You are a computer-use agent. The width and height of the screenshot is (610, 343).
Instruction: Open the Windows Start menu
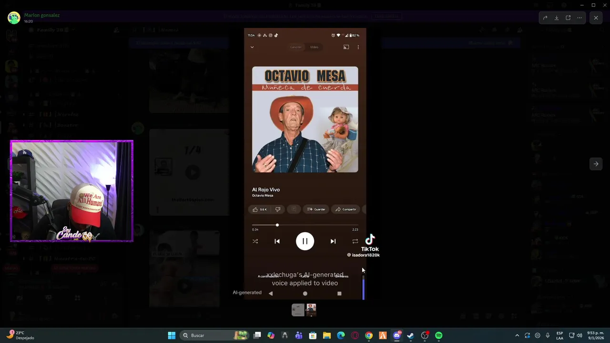tap(172, 335)
